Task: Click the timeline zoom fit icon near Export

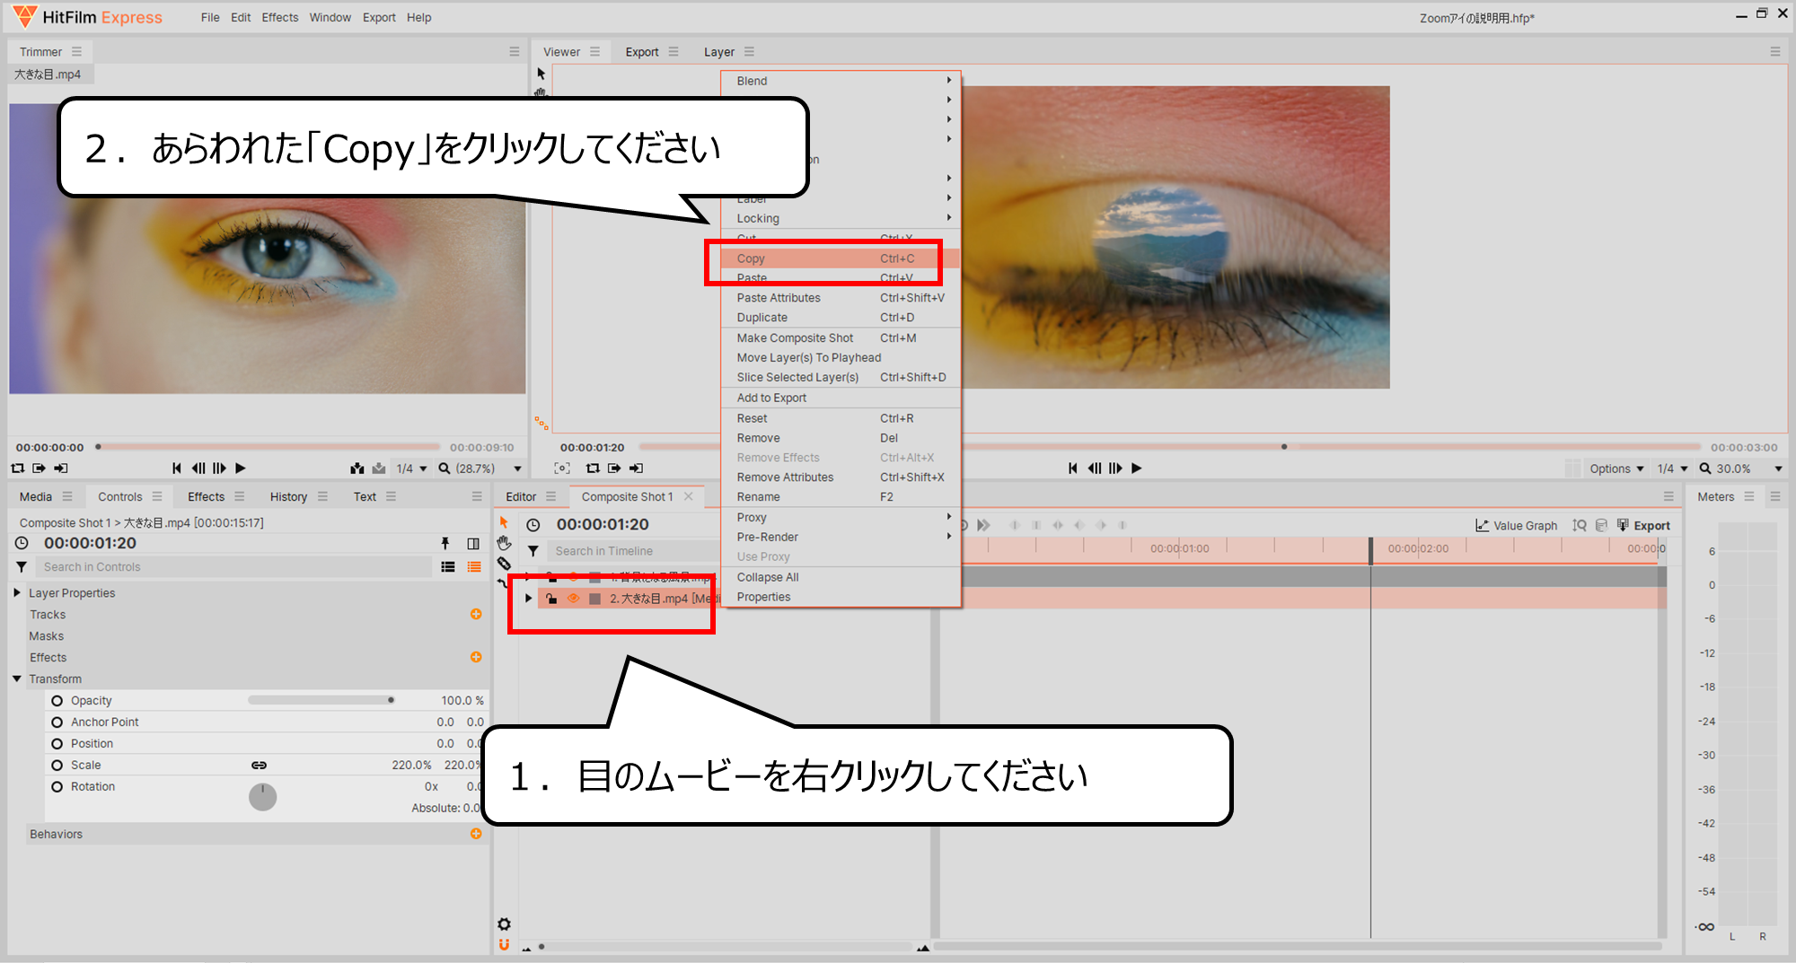Action: [1580, 525]
